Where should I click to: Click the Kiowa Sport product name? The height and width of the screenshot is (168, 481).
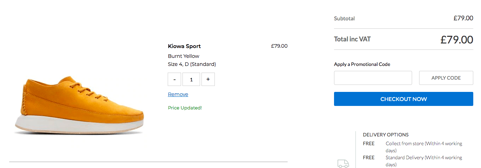coord(184,46)
